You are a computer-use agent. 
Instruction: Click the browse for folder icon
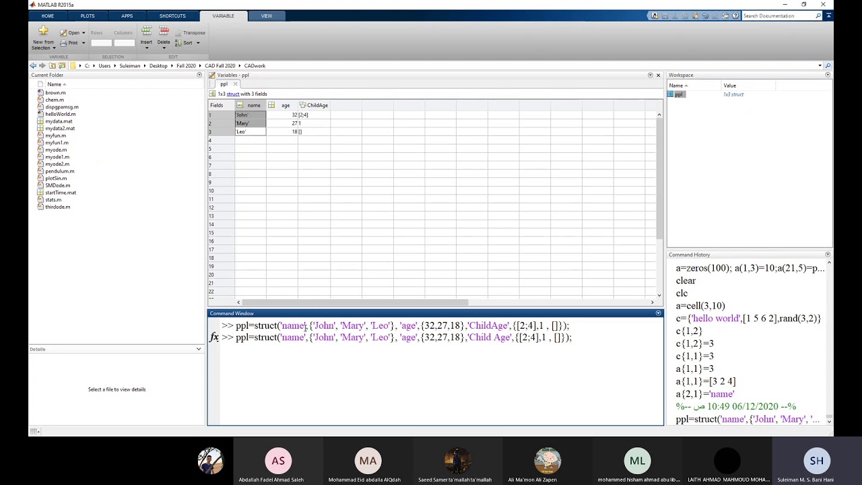pyautogui.click(x=62, y=66)
